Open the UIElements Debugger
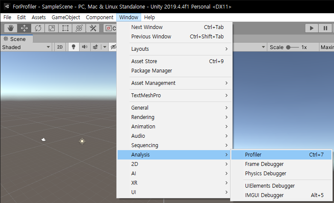This screenshot has height=203, width=334. (281, 186)
